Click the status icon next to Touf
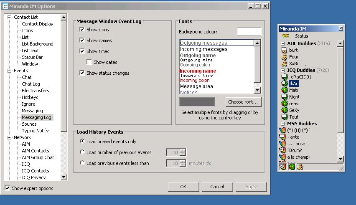 284,117
